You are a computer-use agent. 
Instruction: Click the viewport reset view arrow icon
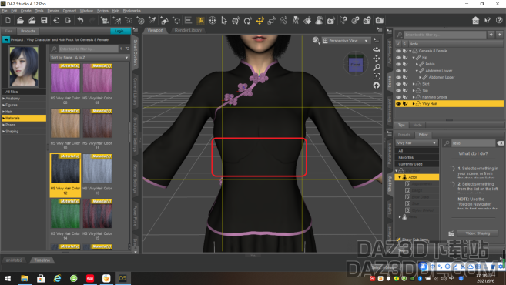click(377, 85)
